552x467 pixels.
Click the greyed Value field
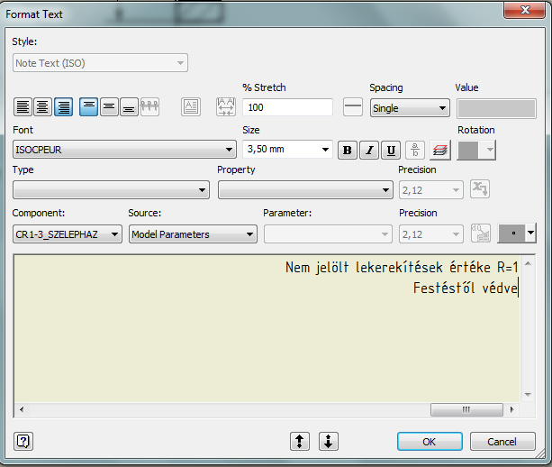pyautogui.click(x=496, y=108)
